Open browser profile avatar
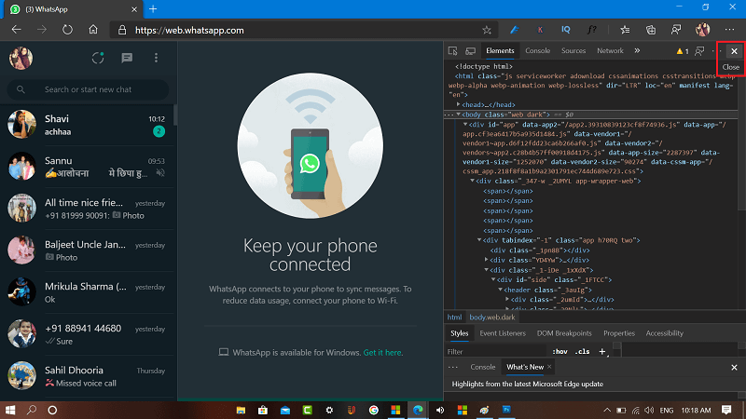This screenshot has width=746, height=419. tap(702, 30)
